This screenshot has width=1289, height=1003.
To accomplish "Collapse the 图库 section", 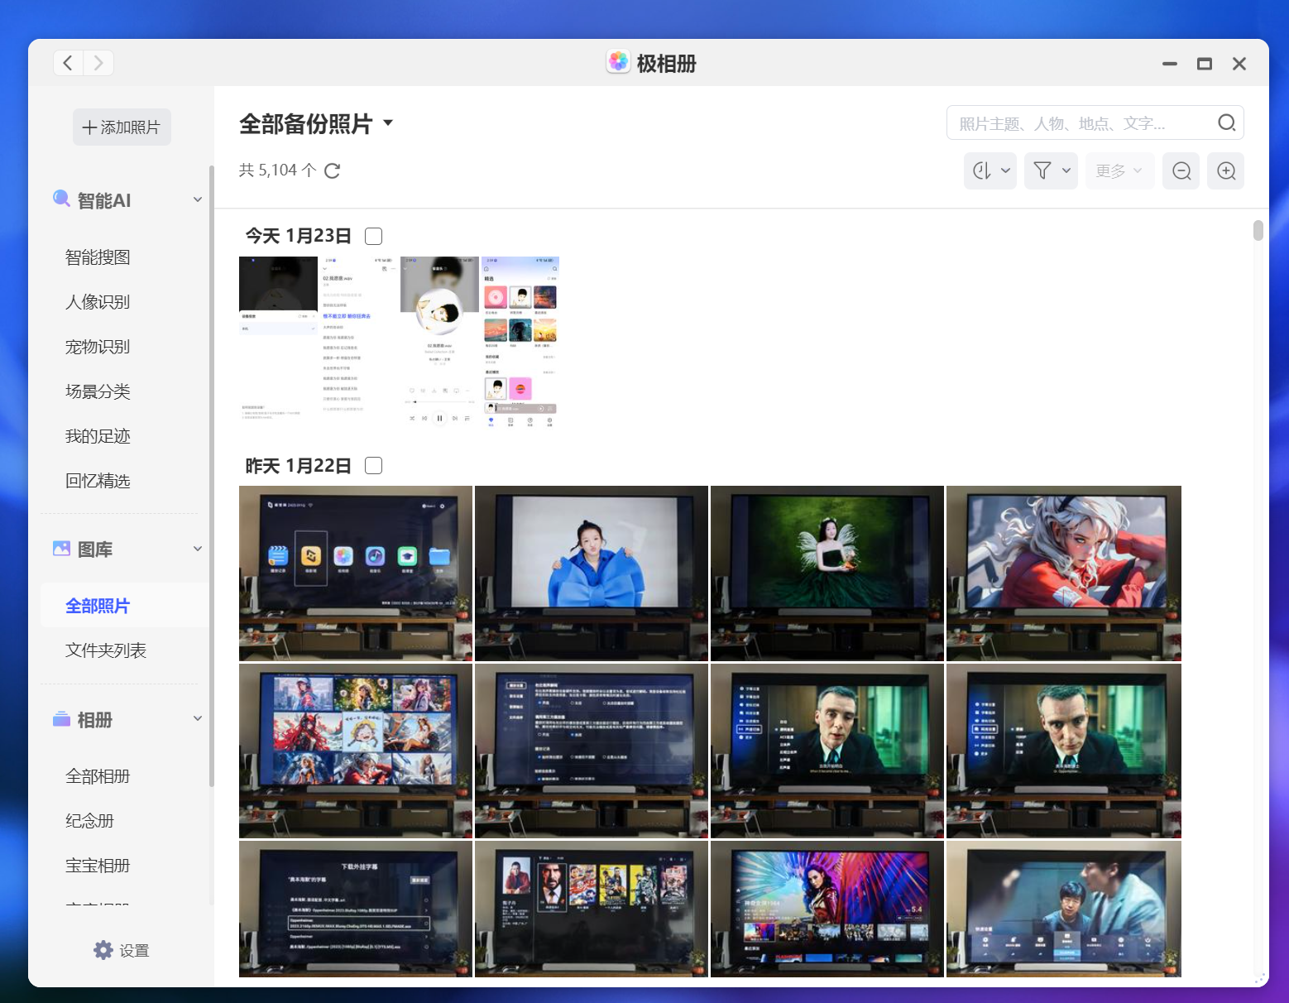I will click(198, 549).
